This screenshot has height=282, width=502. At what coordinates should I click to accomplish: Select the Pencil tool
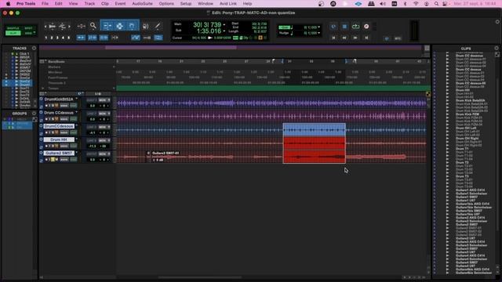pos(158,26)
